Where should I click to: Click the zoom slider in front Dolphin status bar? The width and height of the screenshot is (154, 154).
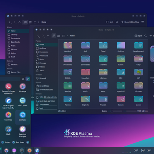[115, 111]
